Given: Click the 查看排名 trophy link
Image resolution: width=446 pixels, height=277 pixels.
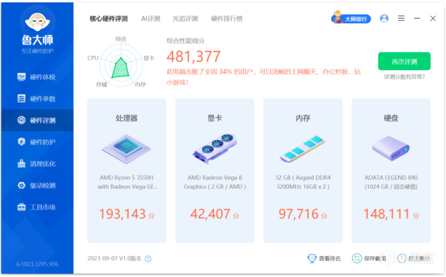Looking at the screenshot, I should (x=324, y=258).
